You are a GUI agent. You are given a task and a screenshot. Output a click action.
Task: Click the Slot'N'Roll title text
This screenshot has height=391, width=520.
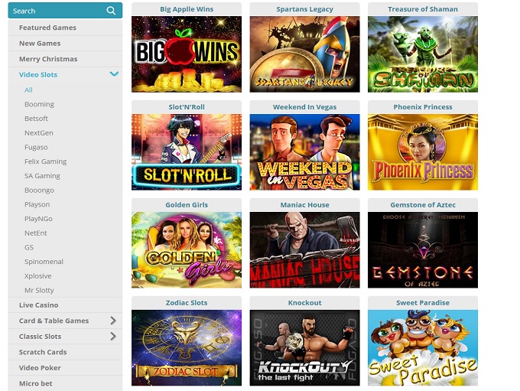(187, 107)
